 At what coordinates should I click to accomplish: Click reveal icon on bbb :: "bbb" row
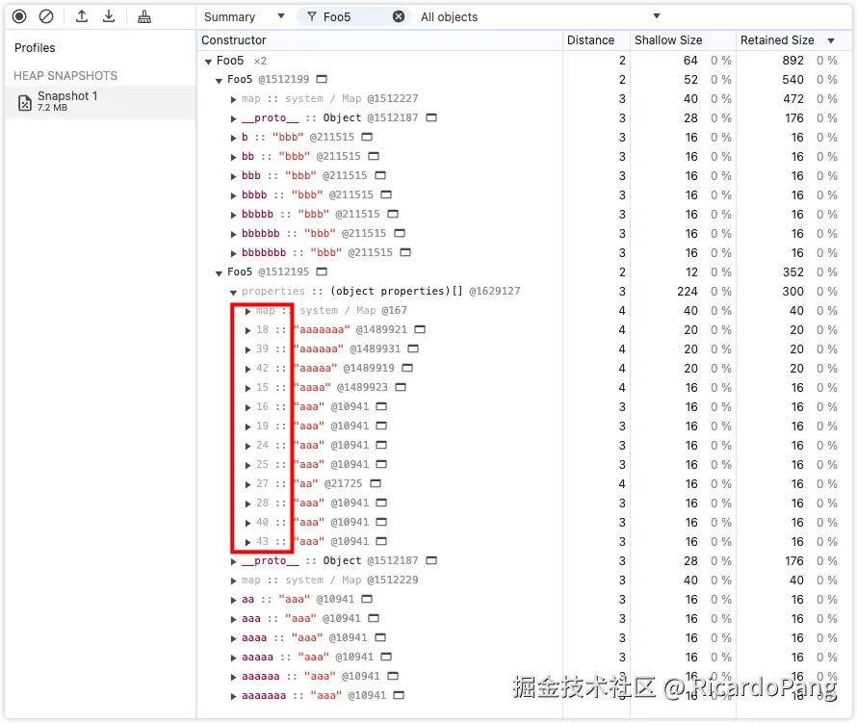point(380,175)
